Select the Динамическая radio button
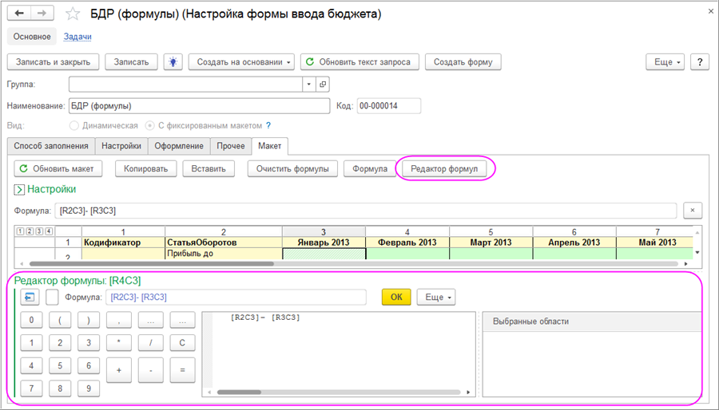This screenshot has width=719, height=410. [x=74, y=126]
